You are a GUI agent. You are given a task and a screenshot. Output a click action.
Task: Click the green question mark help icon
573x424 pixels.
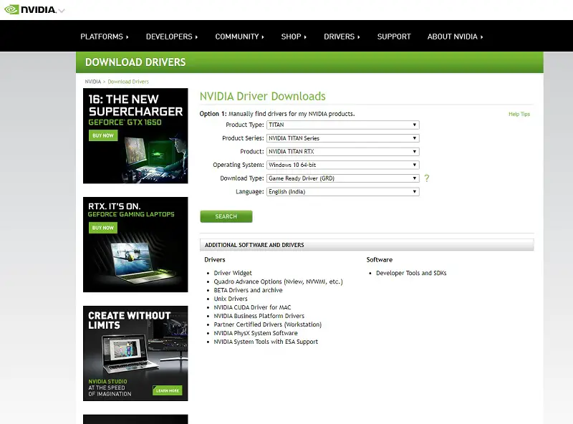click(x=426, y=178)
